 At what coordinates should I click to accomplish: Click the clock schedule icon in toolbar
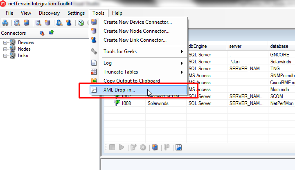pyautogui.click(x=81, y=23)
